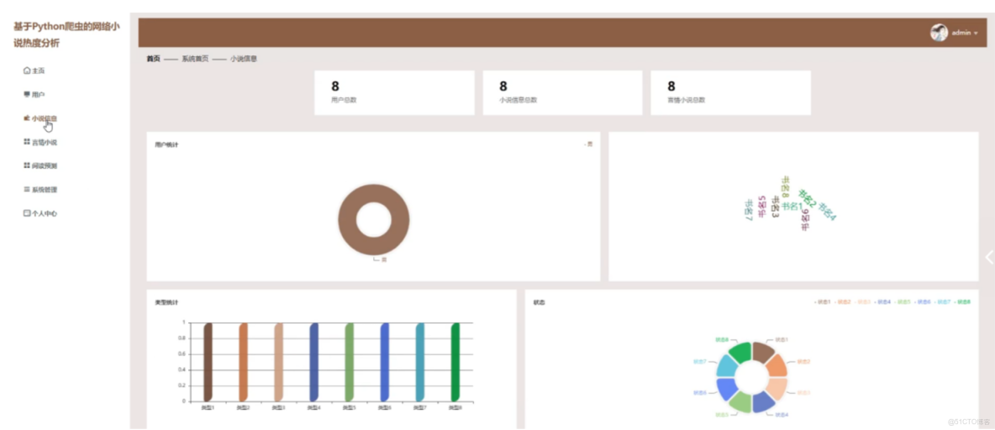Click the 首页 breadcrumb
Image resolution: width=995 pixels, height=430 pixels.
pos(153,58)
